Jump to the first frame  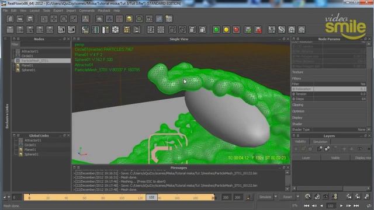(x=306, y=206)
